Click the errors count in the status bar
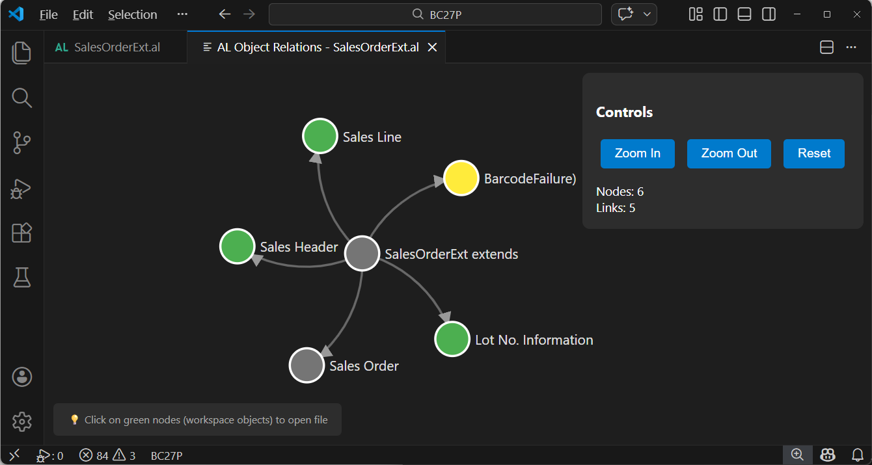The image size is (872, 465). click(x=94, y=455)
